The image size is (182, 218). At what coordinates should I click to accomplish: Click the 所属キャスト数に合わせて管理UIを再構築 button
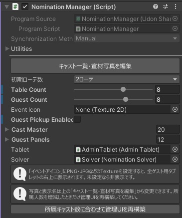[x=95, y=209]
